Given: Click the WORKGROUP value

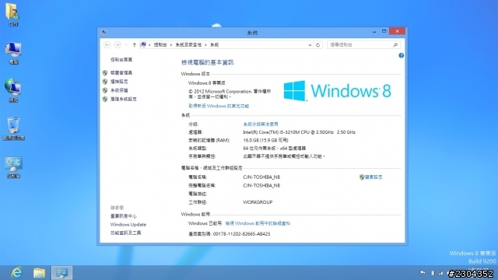Looking at the screenshot, I should [x=258, y=202].
